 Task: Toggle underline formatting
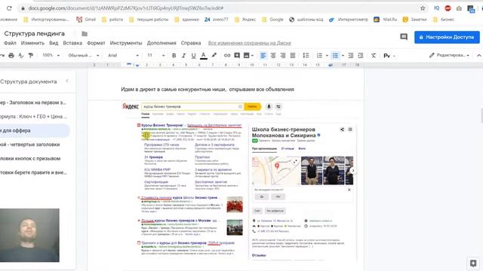[193, 56]
